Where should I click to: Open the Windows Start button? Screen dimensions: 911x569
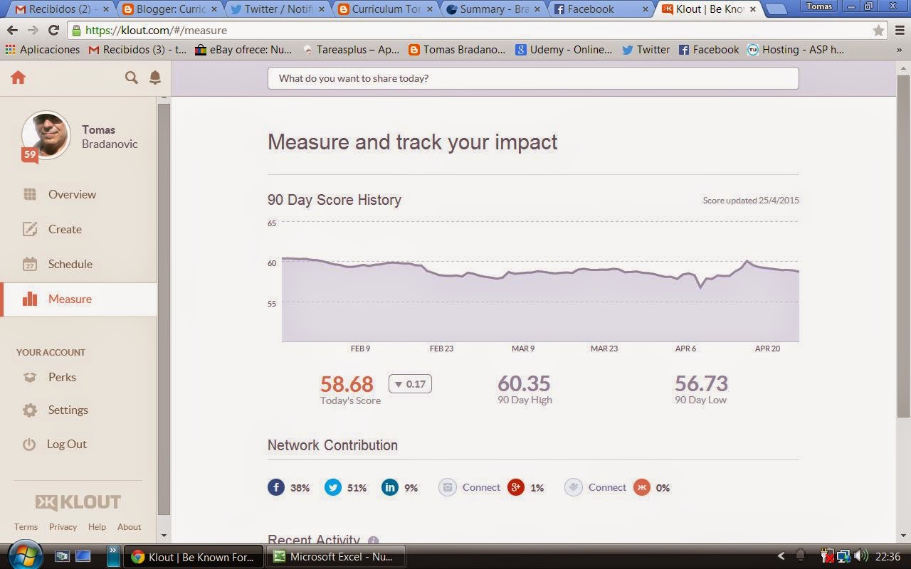[x=25, y=555]
